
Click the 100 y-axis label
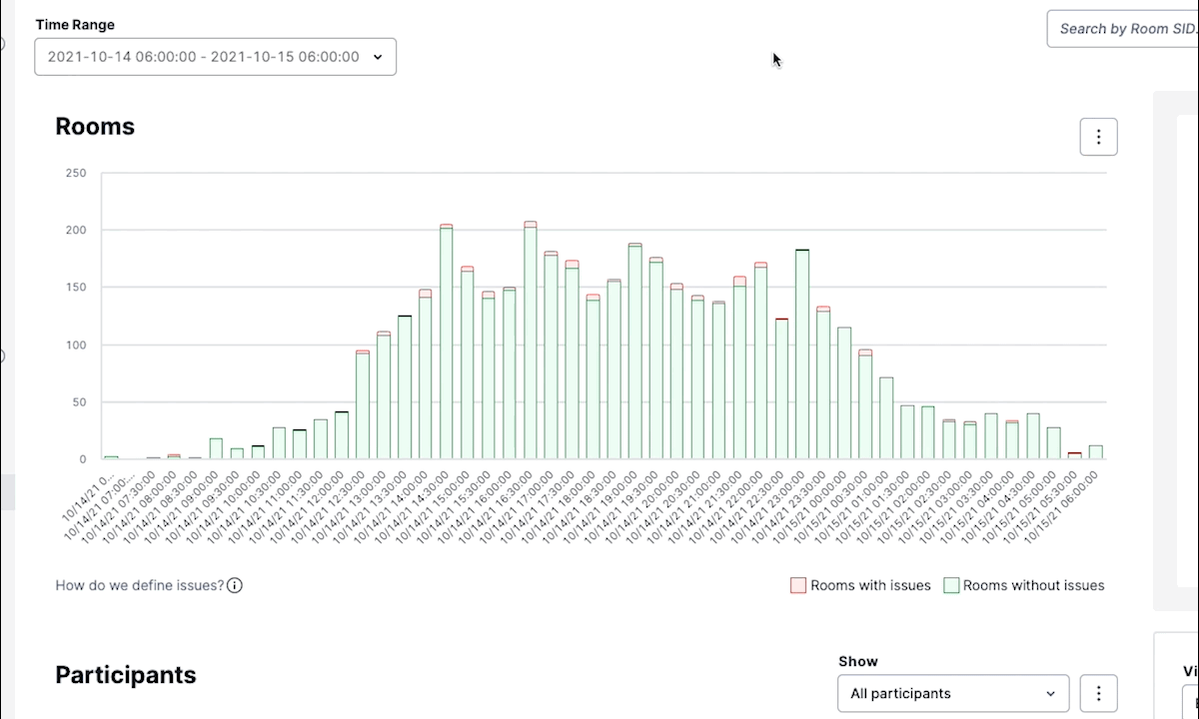coord(76,345)
